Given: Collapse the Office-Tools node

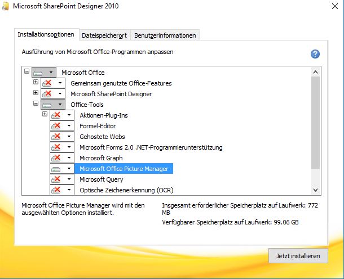Looking at the screenshot, I should pyautogui.click(x=36, y=103).
